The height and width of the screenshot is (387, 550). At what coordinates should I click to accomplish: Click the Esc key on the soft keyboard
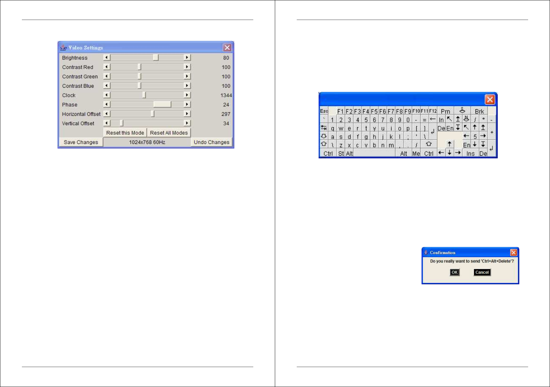point(324,111)
